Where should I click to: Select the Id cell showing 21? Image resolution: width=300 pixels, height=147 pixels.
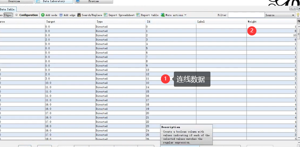coord(171,118)
